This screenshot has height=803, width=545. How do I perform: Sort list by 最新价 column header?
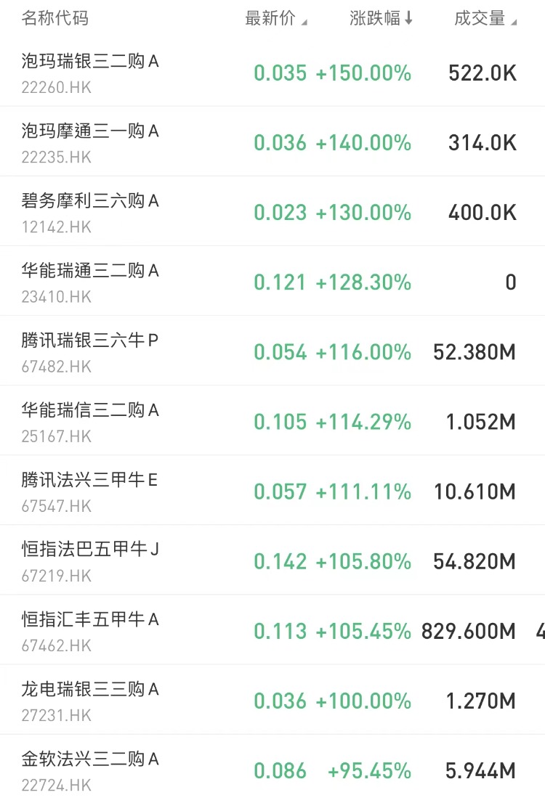tap(275, 19)
